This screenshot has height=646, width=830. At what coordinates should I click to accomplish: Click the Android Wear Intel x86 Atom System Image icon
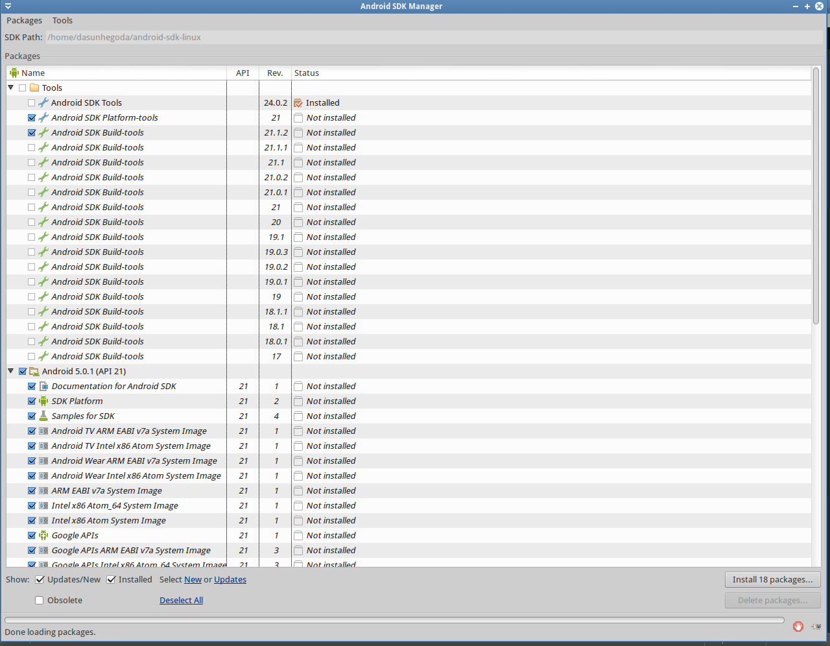43,475
